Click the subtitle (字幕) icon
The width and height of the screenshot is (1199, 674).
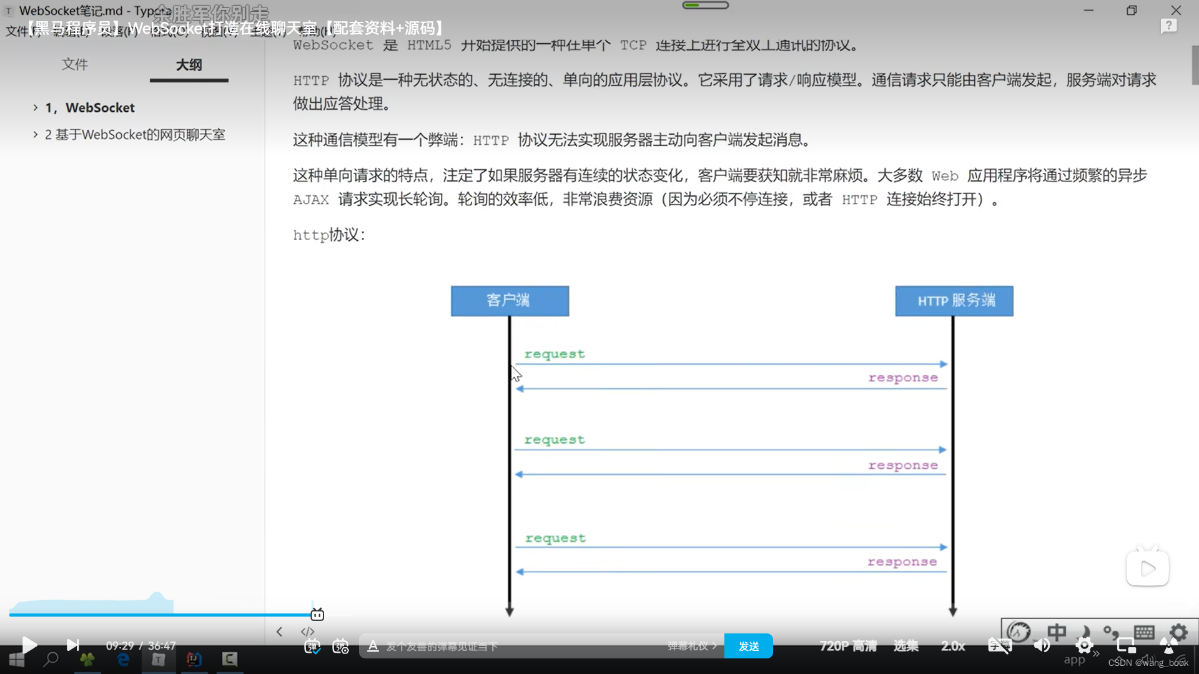click(1000, 645)
